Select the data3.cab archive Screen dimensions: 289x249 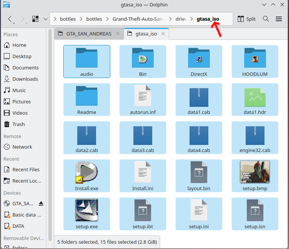click(x=143, y=138)
